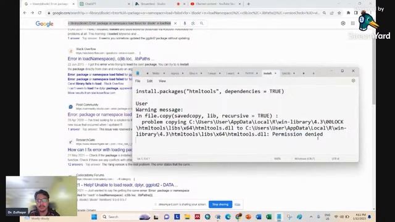Go back in Chrome

[25, 13]
